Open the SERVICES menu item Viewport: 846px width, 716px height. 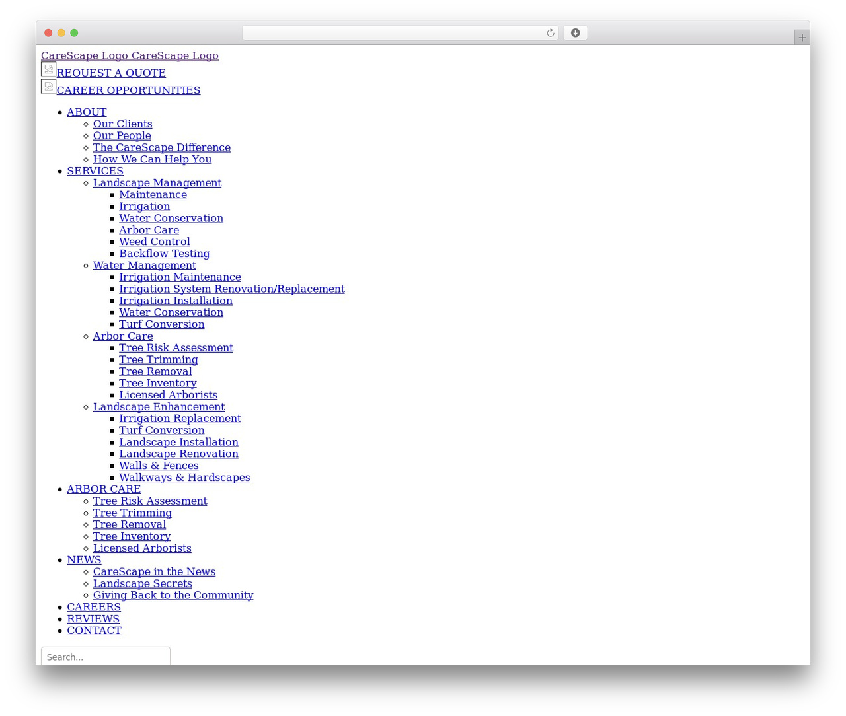[95, 171]
